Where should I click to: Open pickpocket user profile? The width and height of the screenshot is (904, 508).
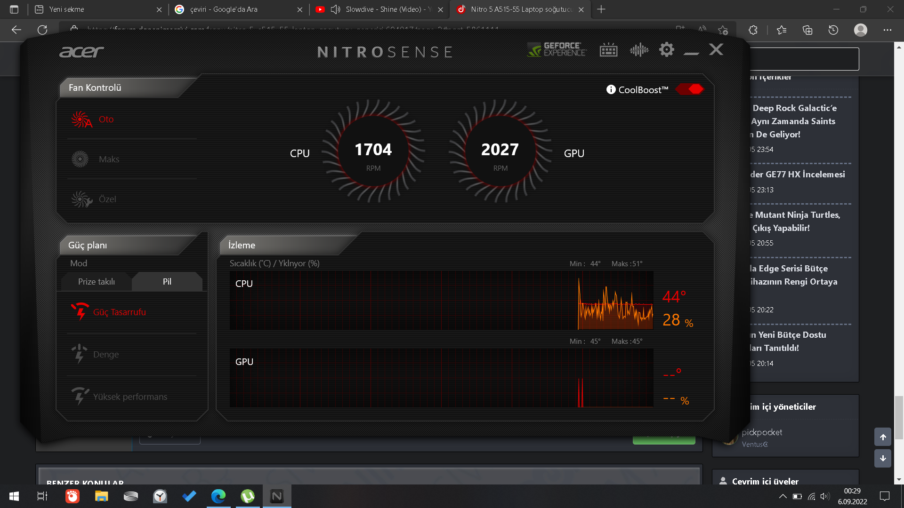[x=762, y=432]
